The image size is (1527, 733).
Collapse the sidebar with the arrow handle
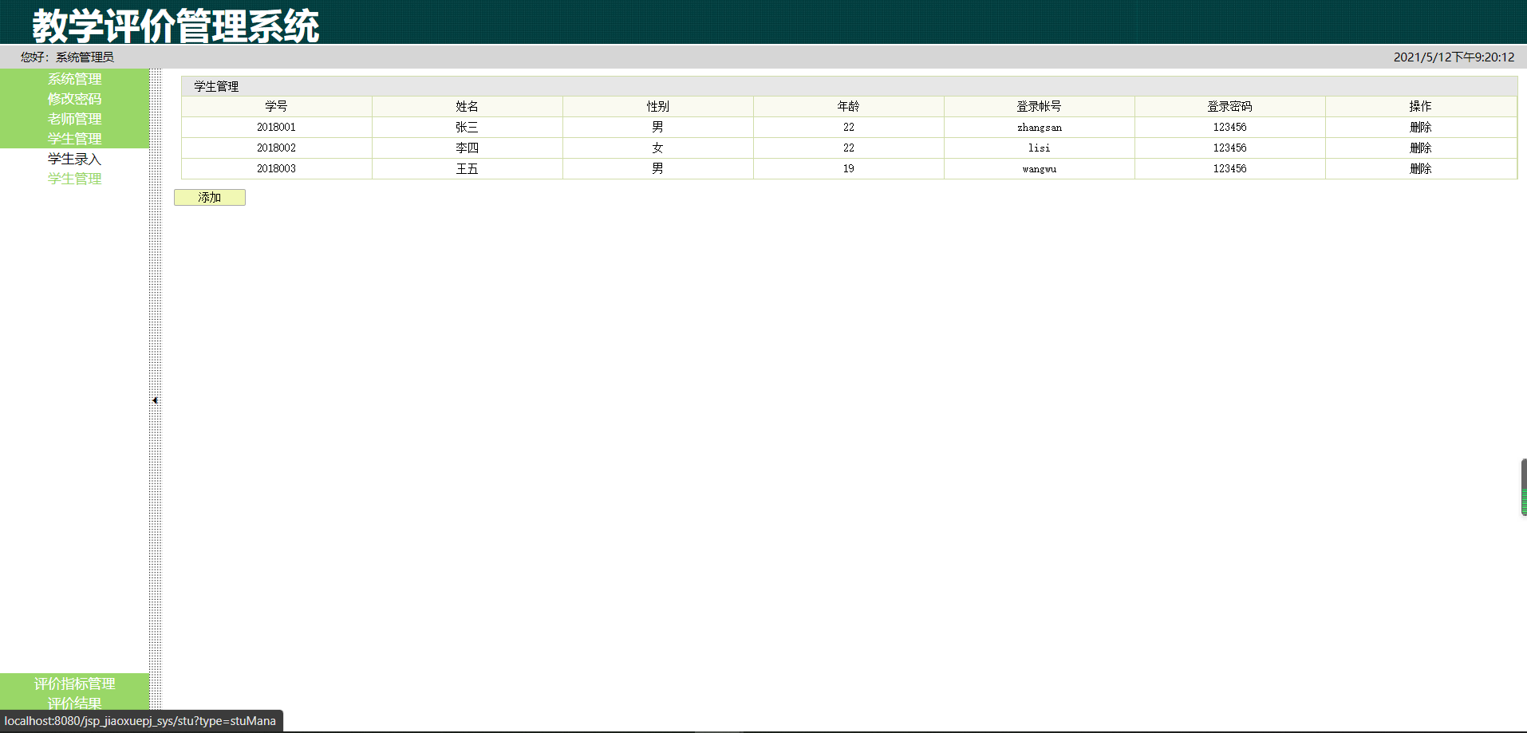point(155,400)
